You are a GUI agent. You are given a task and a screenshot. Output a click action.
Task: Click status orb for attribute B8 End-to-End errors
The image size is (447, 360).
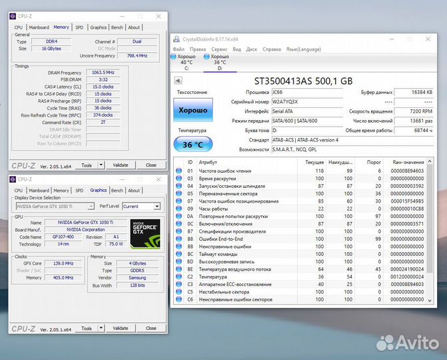coord(179,239)
